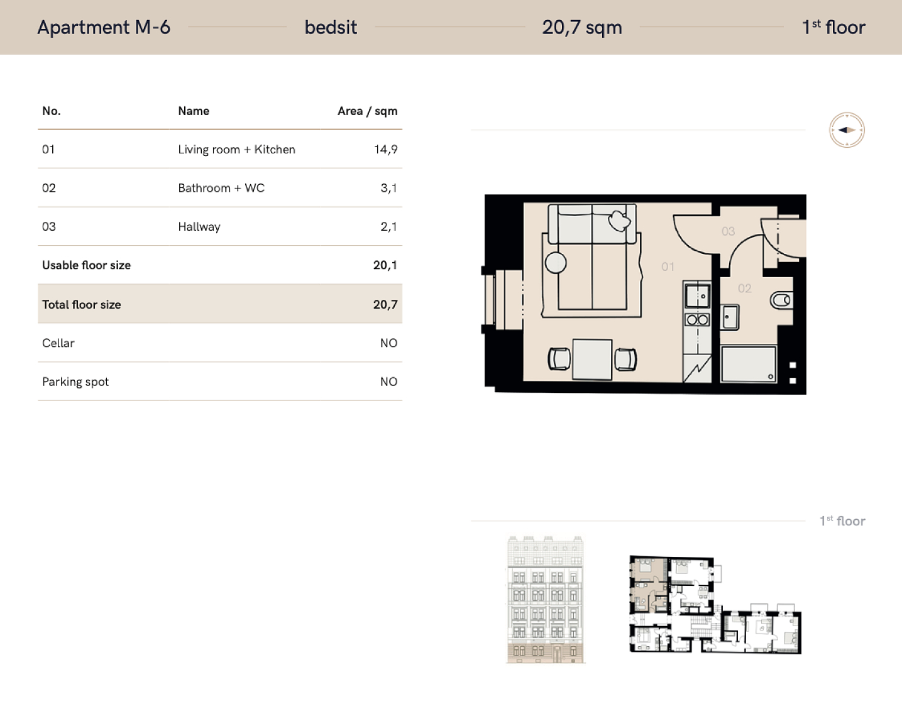Click the 'Name' column header
Image resolution: width=902 pixels, height=704 pixels.
coord(194,111)
